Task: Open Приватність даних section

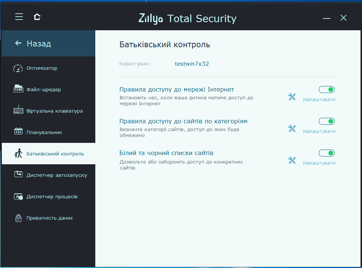Action: (x=48, y=218)
